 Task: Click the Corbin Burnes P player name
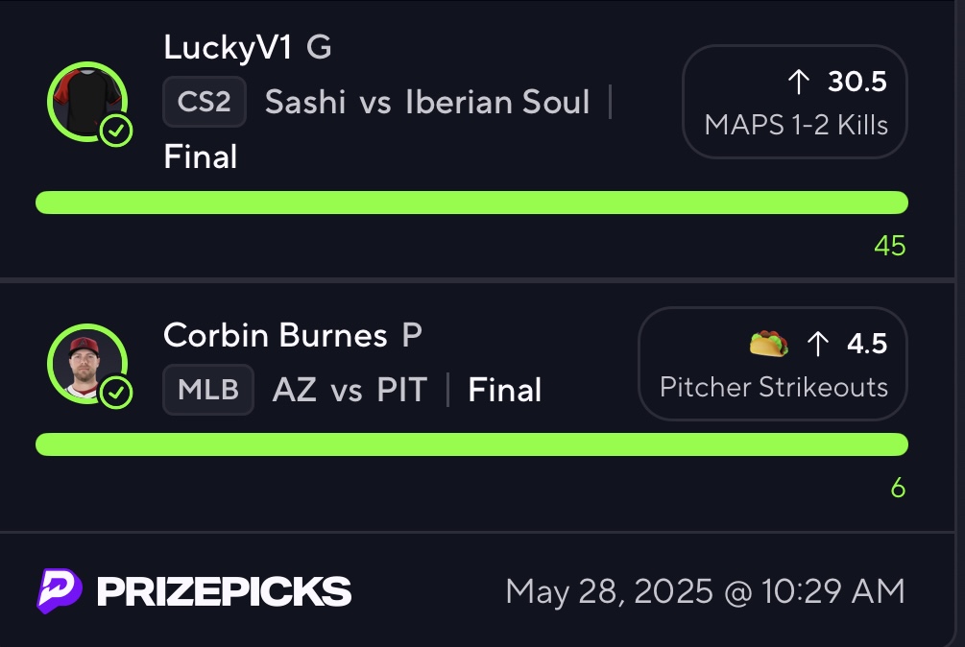coord(293,335)
